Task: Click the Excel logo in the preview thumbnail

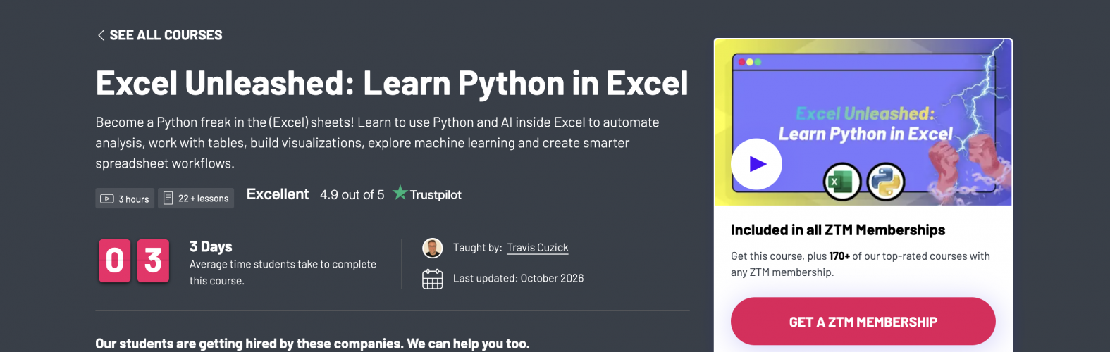Action: pos(842,182)
